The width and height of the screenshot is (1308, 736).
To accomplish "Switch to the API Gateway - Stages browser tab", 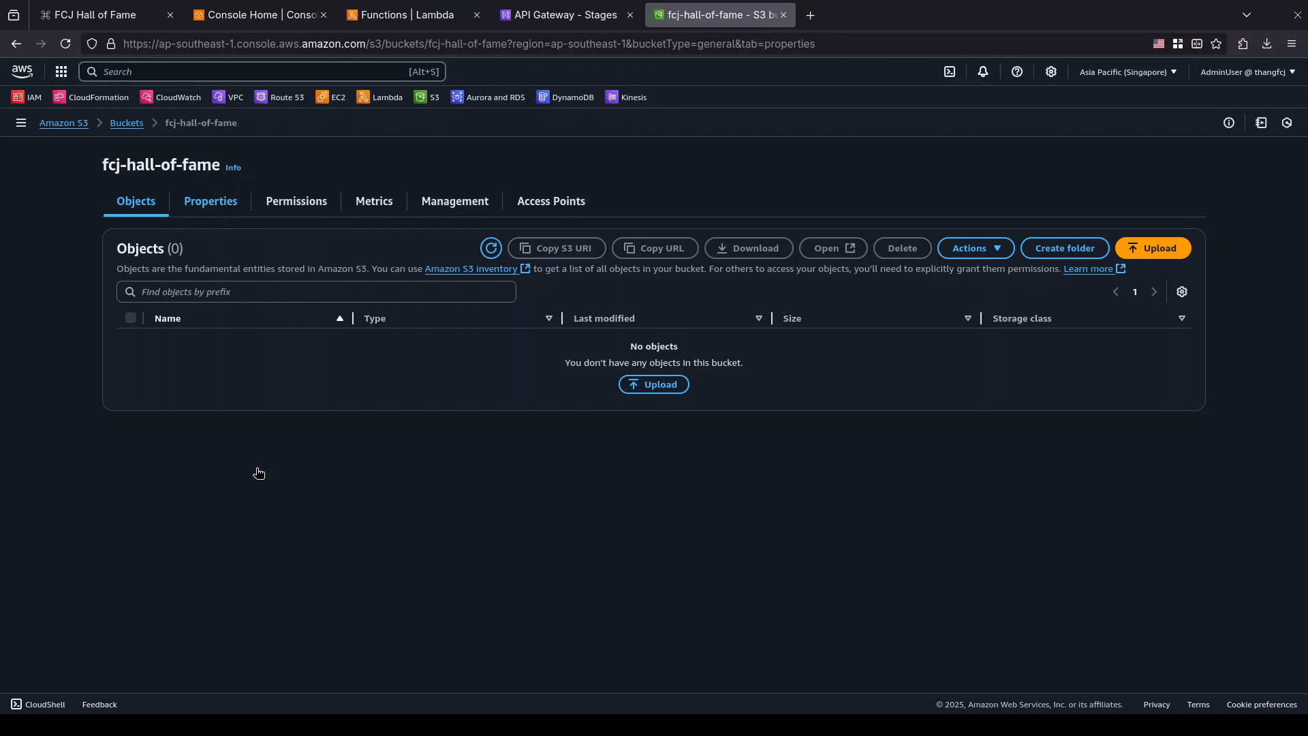I will [565, 15].
